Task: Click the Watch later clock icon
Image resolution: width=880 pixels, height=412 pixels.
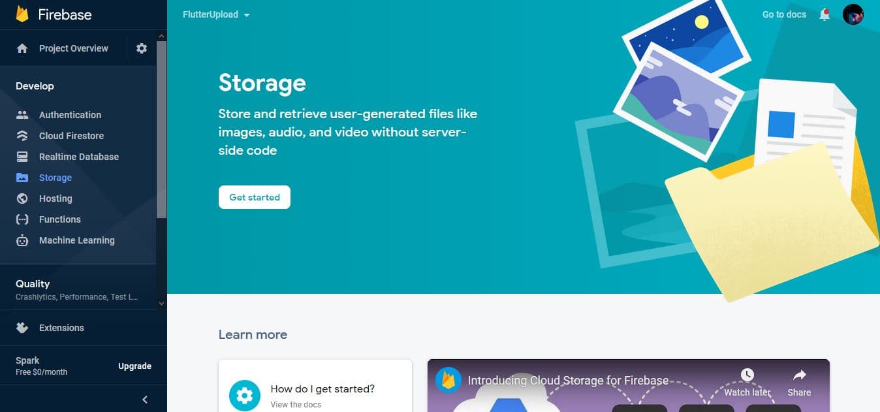Action: point(747,375)
